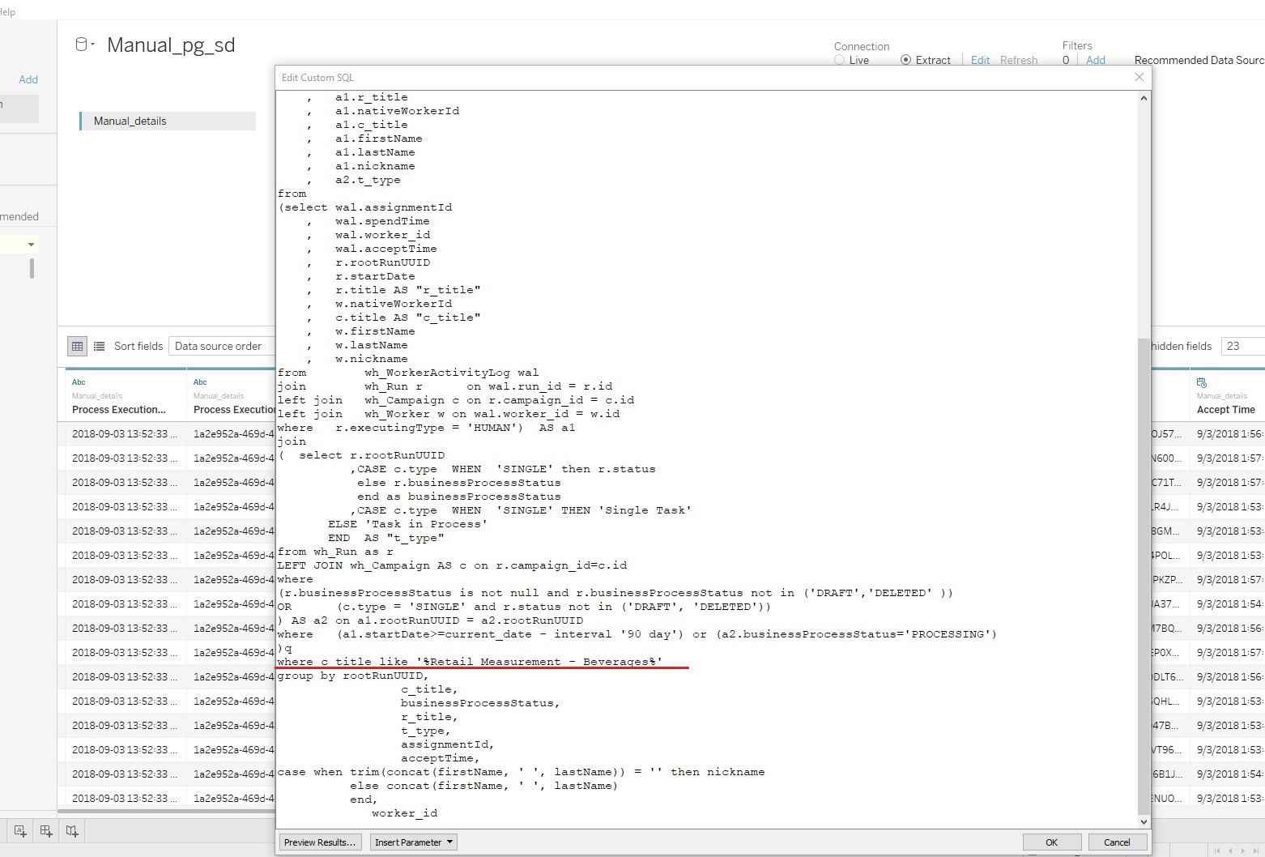This screenshot has height=857, width=1265.
Task: Close the Edit Custom SQL dialog
Action: (x=1139, y=77)
